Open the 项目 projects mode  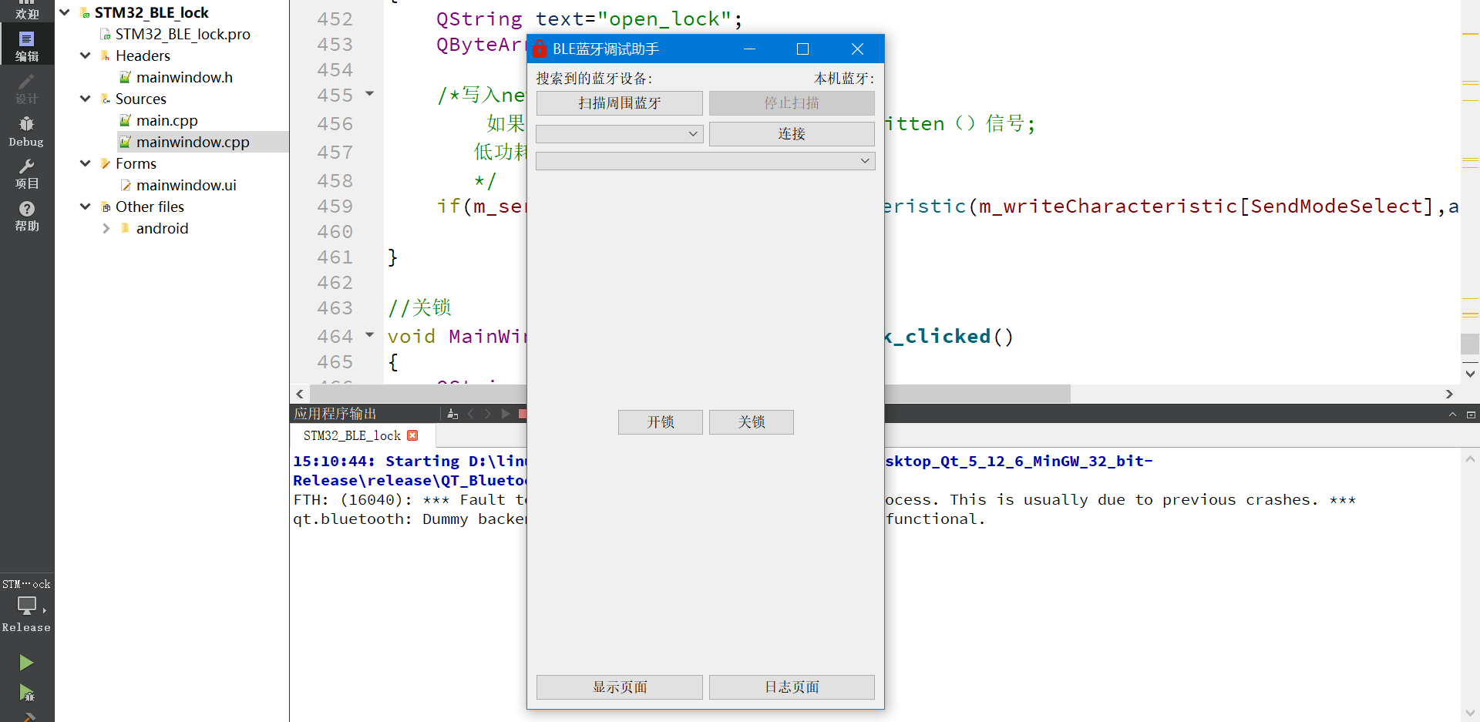click(x=27, y=174)
